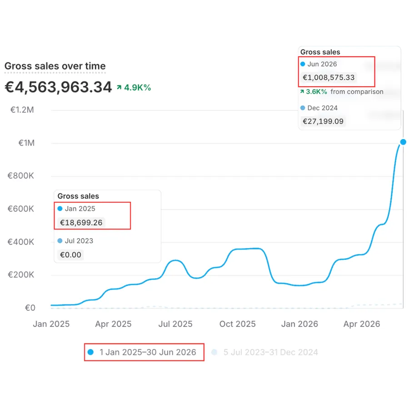Click the Jan 2025 label in the tooltip
This screenshot has height=409, width=409.
tap(80, 209)
